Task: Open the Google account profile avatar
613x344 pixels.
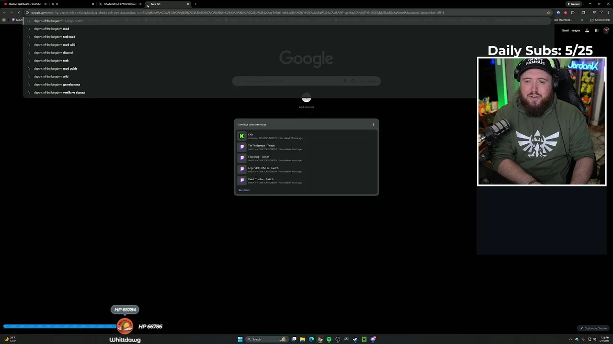Action: pyautogui.click(x=606, y=31)
